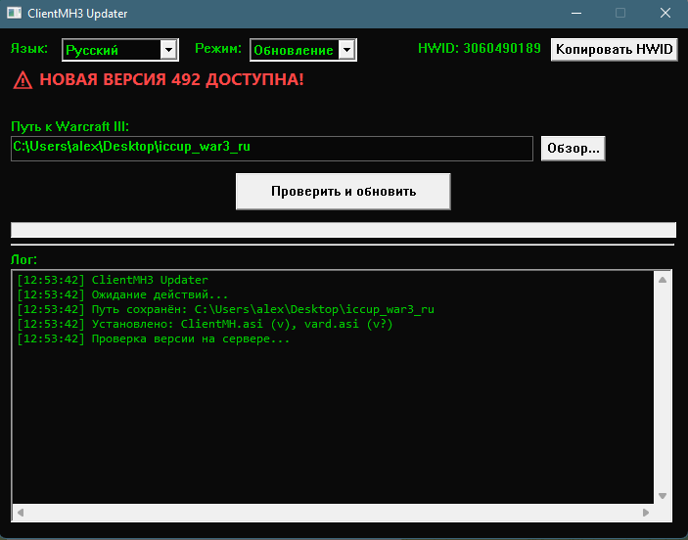688x540 pixels.
Task: Select the Русский language combo box
Action: tap(119, 50)
